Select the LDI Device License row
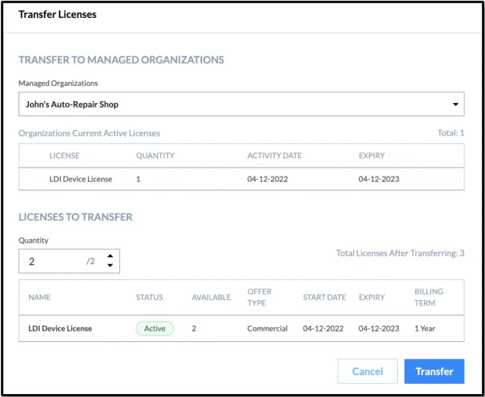The height and width of the screenshot is (397, 485). click(60, 328)
